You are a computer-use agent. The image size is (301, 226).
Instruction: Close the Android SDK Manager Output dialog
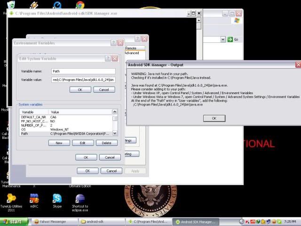298,65
